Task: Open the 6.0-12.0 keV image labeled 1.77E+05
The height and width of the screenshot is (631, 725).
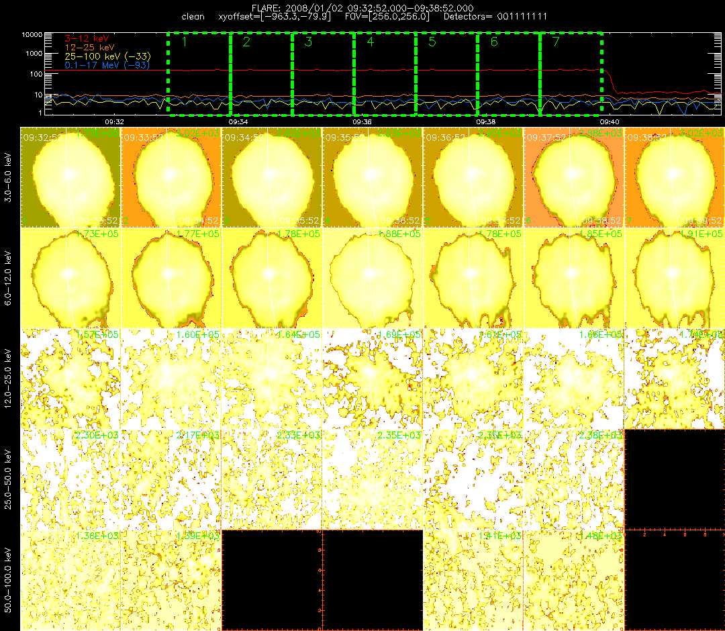Action: tap(171, 278)
